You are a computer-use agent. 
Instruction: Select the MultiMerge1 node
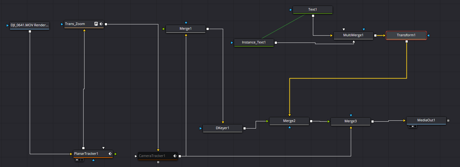353,35
